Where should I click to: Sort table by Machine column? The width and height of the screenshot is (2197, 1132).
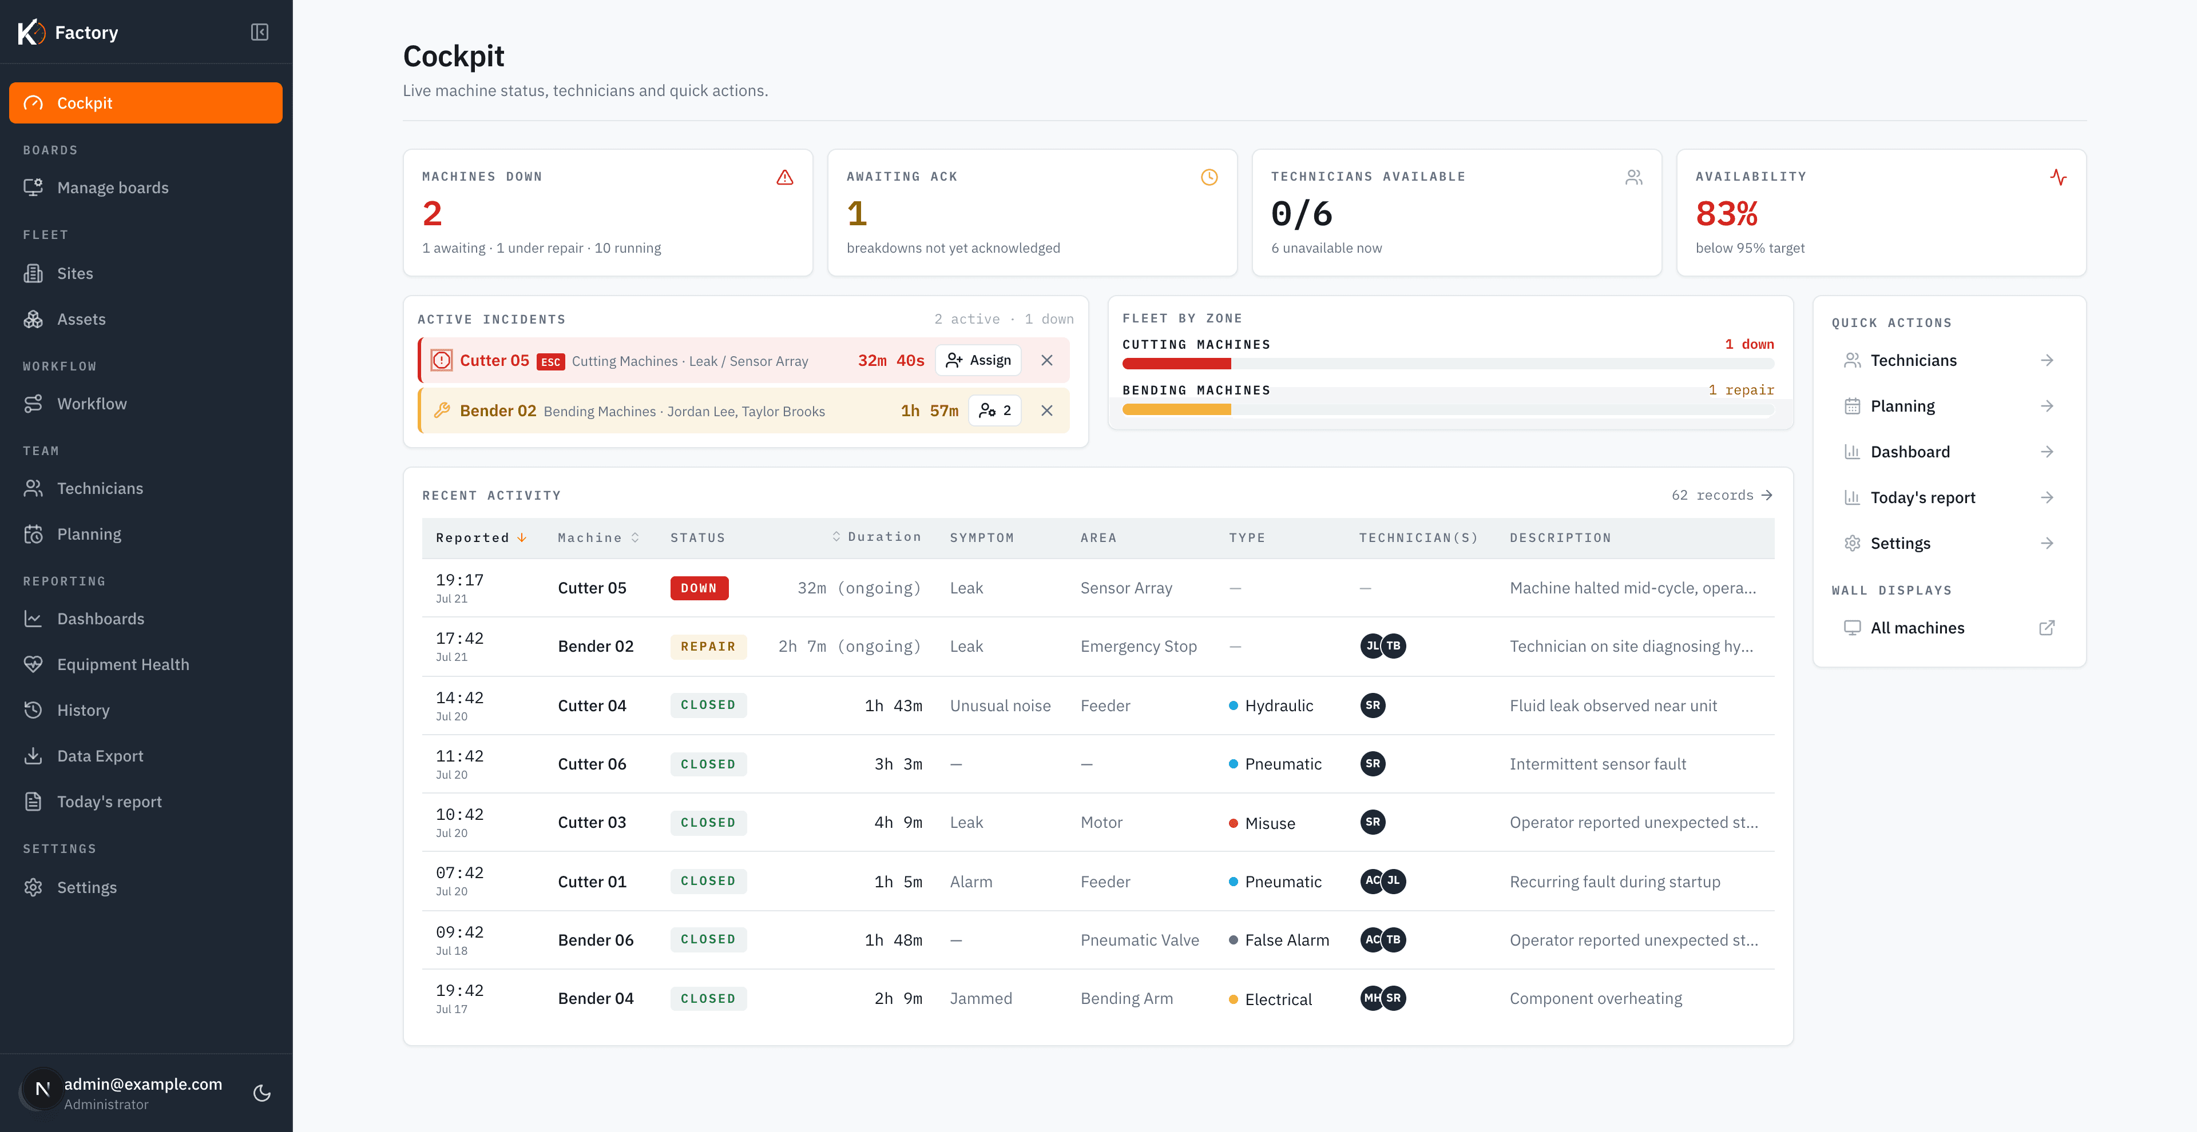click(598, 538)
